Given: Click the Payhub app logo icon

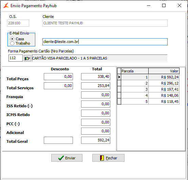Looking at the screenshot, I should [x=6, y=6].
